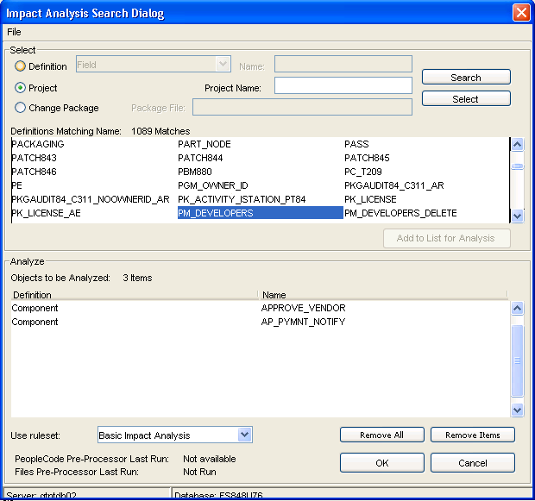Click the Name column header
The image size is (535, 501).
(383, 295)
